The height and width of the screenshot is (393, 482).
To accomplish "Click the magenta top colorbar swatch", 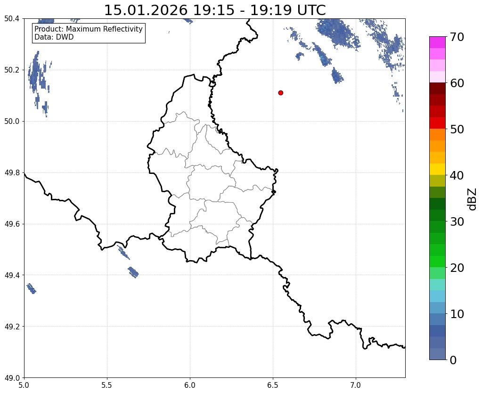I will pyautogui.click(x=437, y=42).
